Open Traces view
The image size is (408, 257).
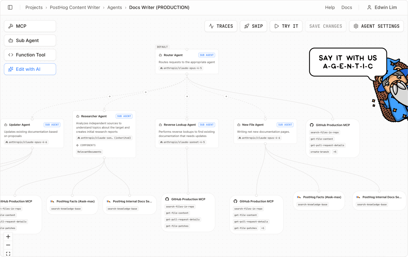pos(221,26)
